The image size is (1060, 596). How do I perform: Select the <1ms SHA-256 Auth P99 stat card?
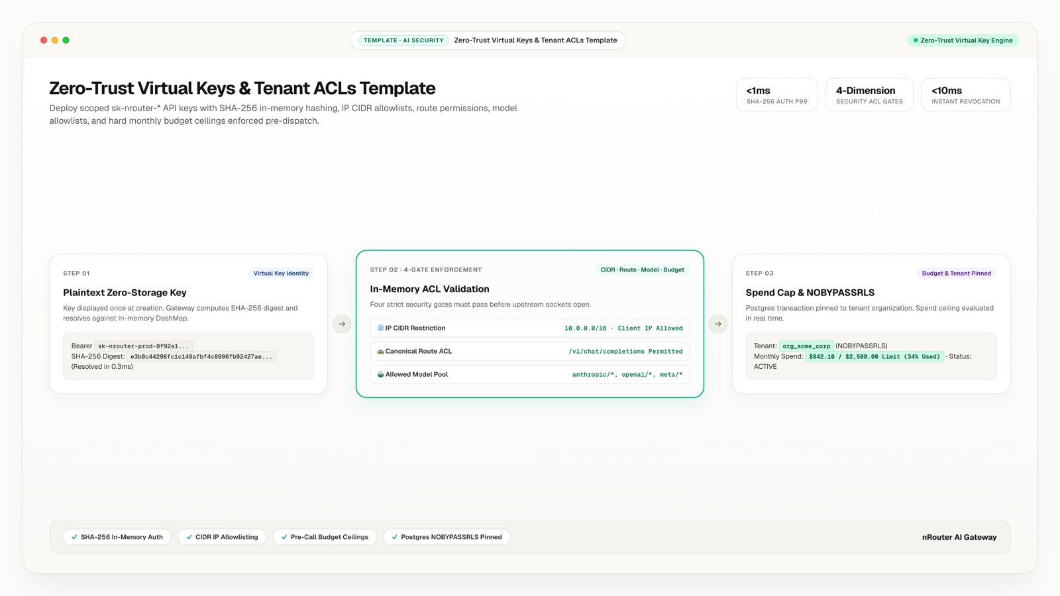[777, 95]
